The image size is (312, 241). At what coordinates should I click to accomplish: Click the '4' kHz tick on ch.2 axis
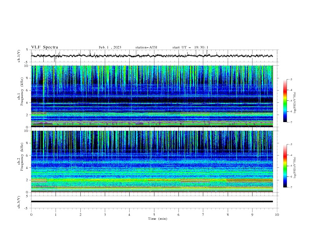tap(28, 168)
